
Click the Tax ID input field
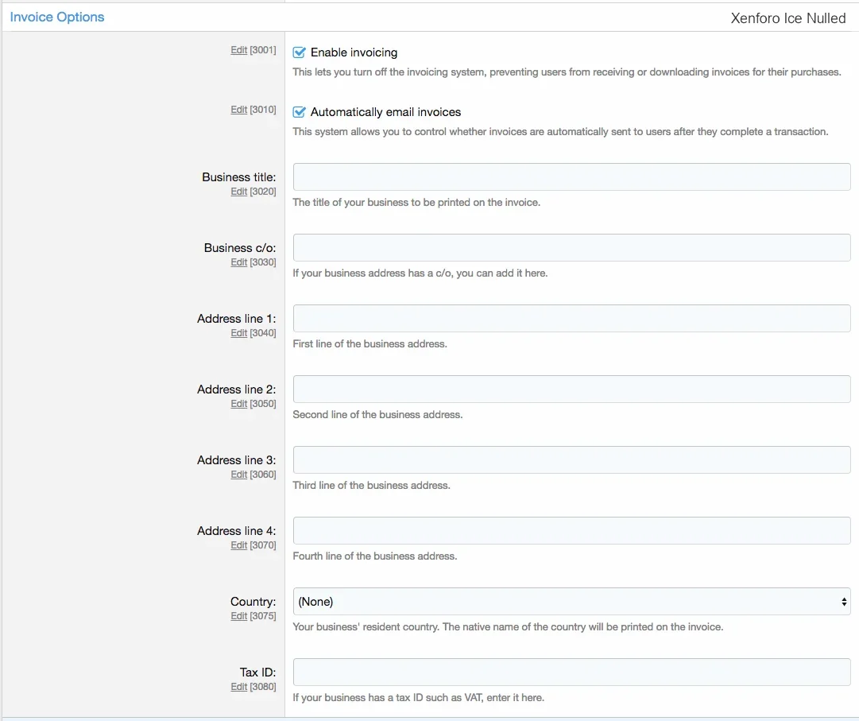tap(571, 673)
